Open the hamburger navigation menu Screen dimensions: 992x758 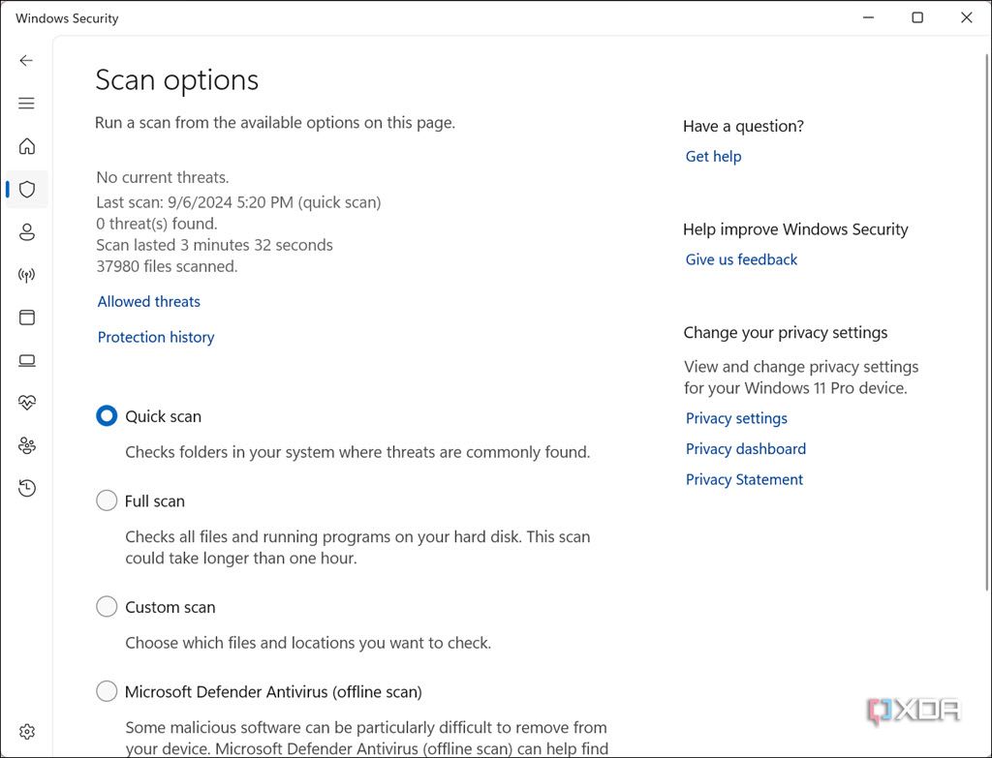(26, 103)
